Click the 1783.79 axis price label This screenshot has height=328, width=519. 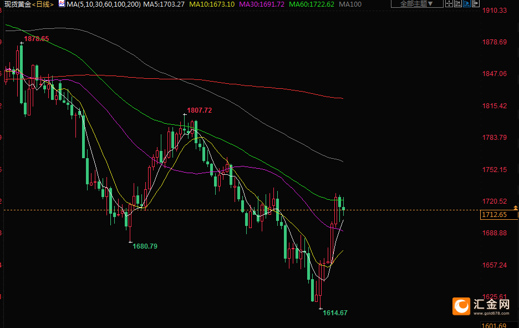point(494,137)
